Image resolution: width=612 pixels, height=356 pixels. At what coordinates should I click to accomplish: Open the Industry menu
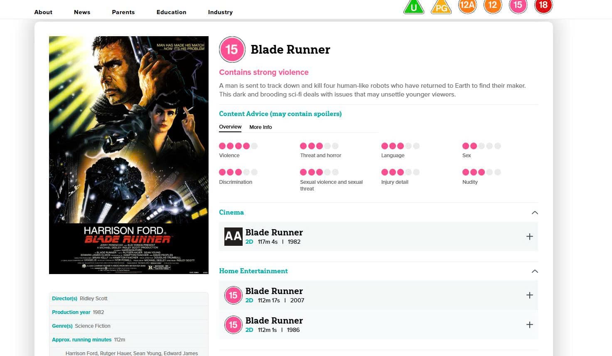220,12
